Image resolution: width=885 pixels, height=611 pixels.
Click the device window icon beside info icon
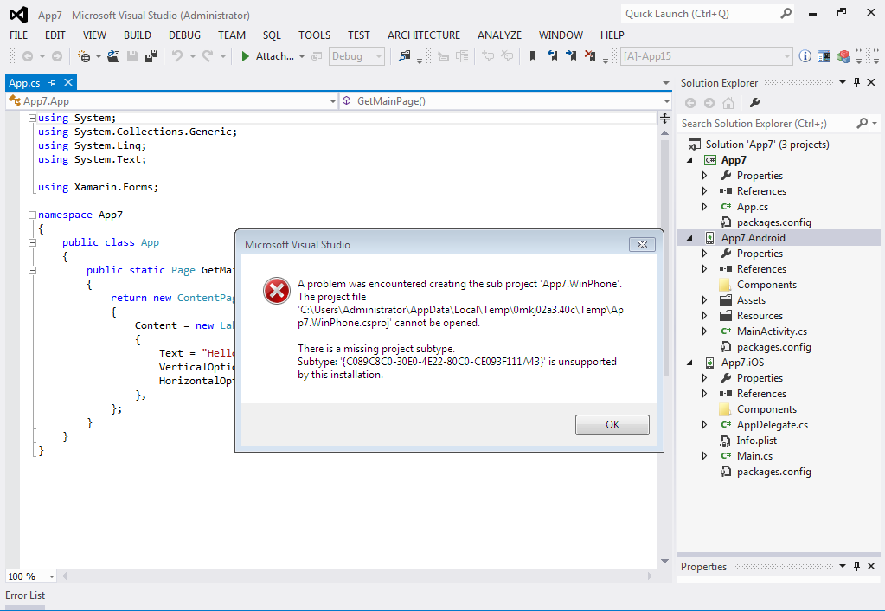point(824,56)
